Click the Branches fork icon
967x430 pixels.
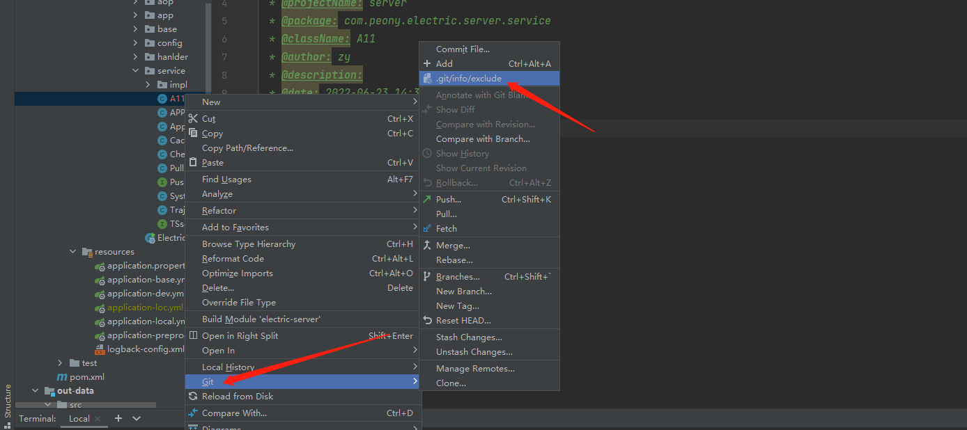(427, 276)
